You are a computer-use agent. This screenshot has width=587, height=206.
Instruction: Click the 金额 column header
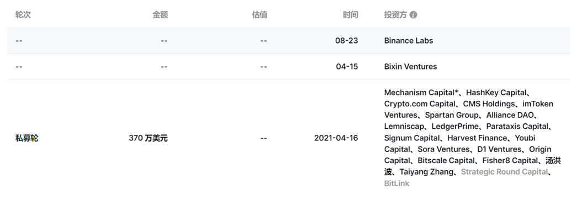[160, 15]
